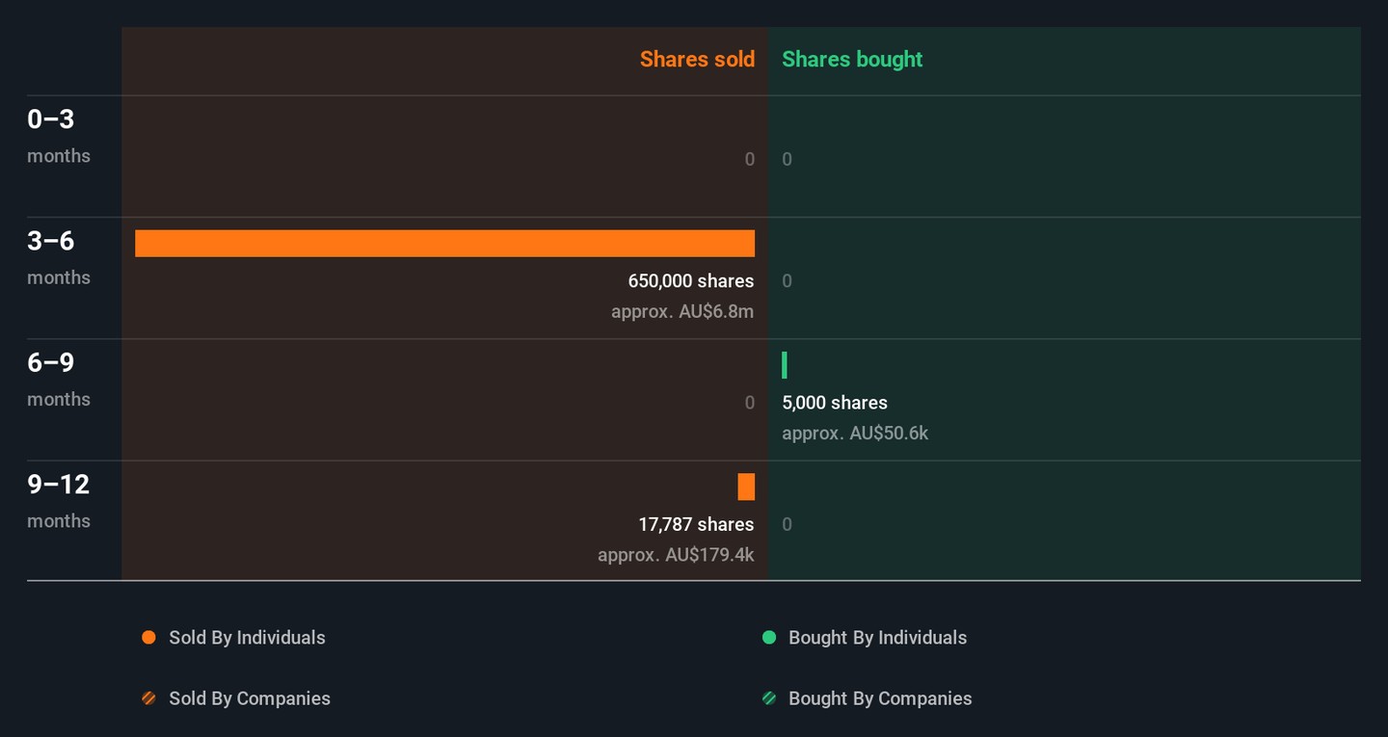Select the 6–9 months row label
The width and height of the screenshot is (1388, 737).
point(58,380)
